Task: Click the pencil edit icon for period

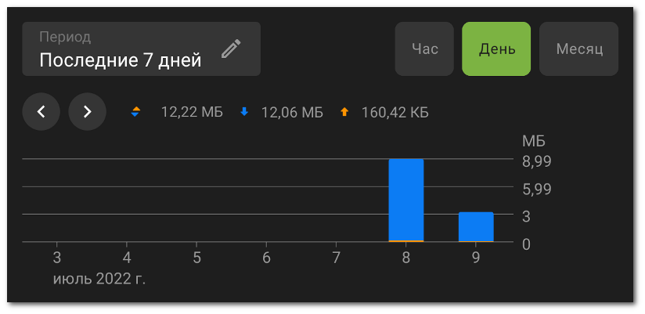Action: pos(231,49)
